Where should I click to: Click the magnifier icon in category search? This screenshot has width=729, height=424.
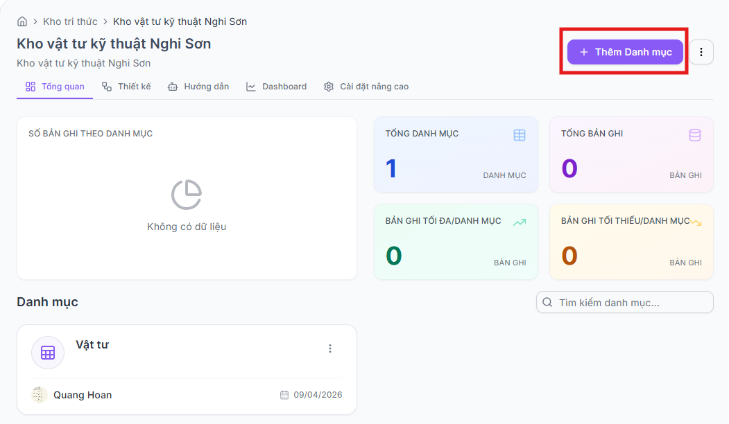(548, 302)
